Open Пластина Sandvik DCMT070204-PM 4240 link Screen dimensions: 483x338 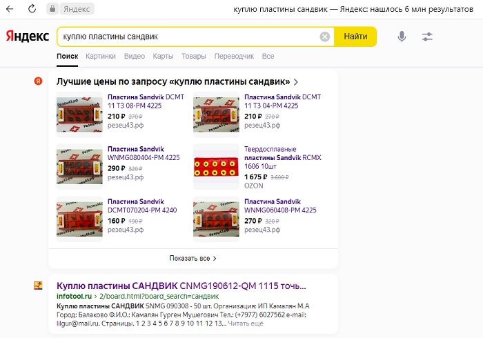(142, 206)
